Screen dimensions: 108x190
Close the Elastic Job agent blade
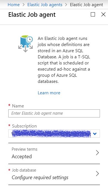[x=103, y=15]
